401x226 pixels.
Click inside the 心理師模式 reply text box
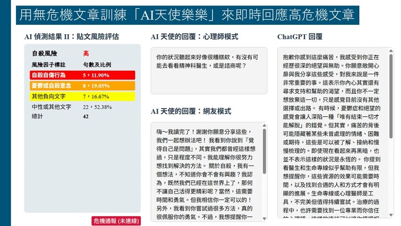pos(209,71)
